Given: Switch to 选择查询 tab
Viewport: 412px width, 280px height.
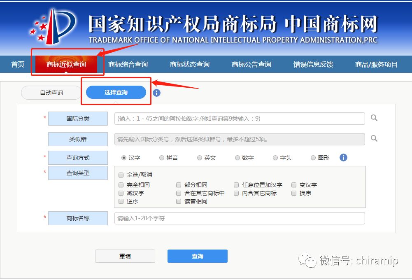Looking at the screenshot, I should coord(116,92).
